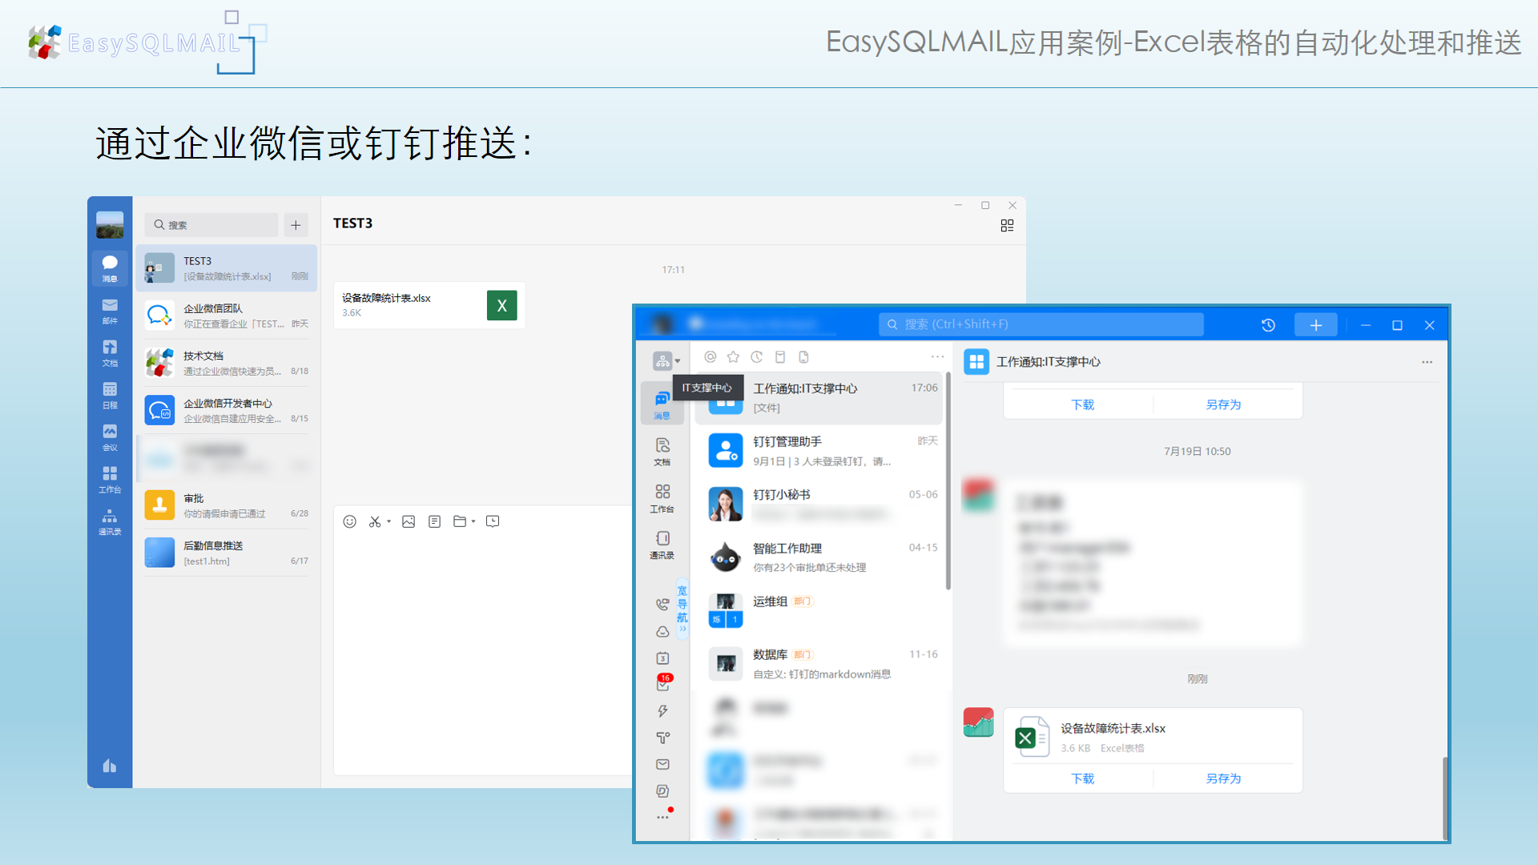
Task: Select 钉钉小秘书 conversation
Action: tap(819, 505)
